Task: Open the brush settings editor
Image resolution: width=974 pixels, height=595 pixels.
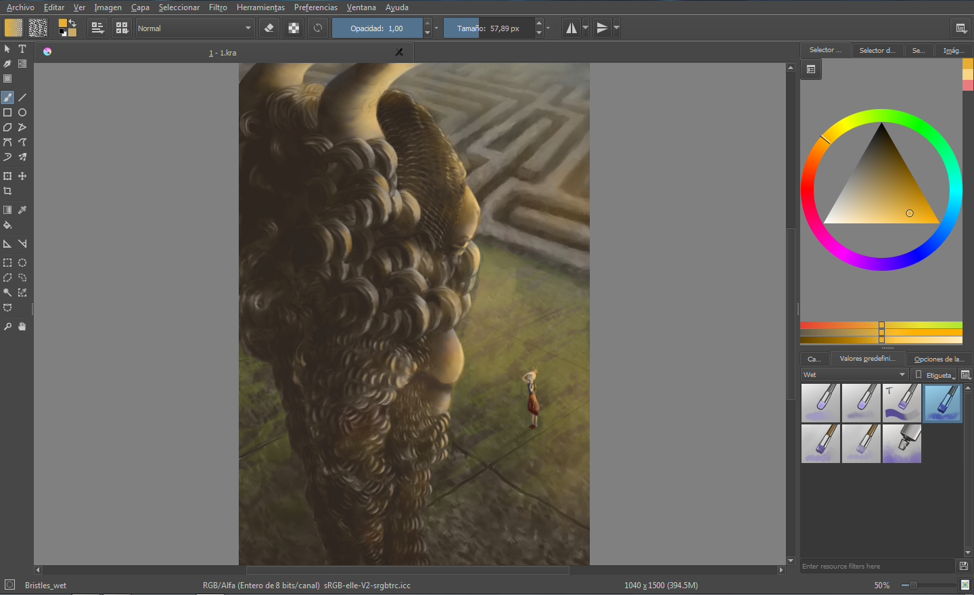Action: tap(97, 28)
